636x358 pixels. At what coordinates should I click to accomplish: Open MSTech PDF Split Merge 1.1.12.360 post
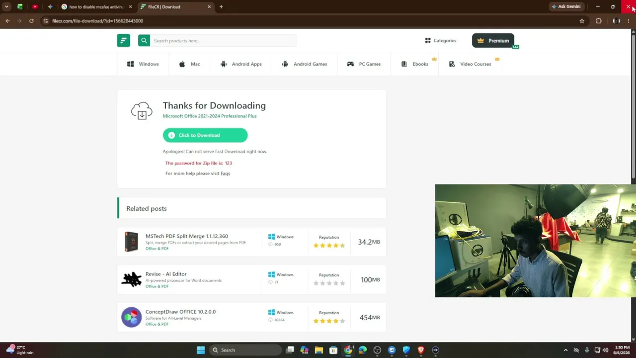pos(187,236)
